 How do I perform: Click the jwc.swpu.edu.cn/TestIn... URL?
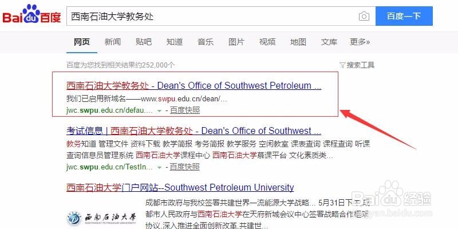pyautogui.click(x=109, y=167)
